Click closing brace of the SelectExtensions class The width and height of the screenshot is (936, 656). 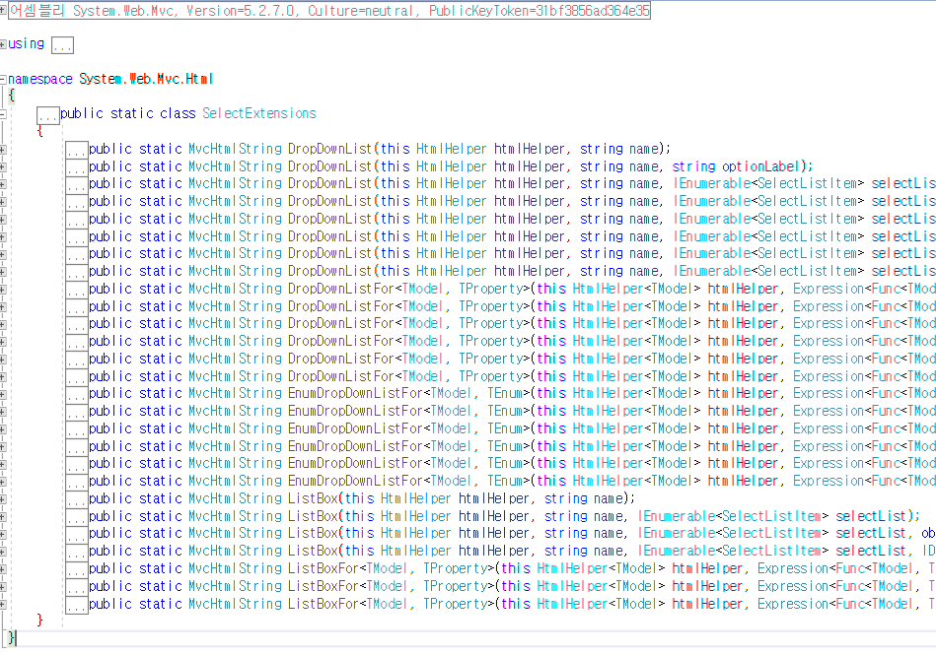point(40,621)
